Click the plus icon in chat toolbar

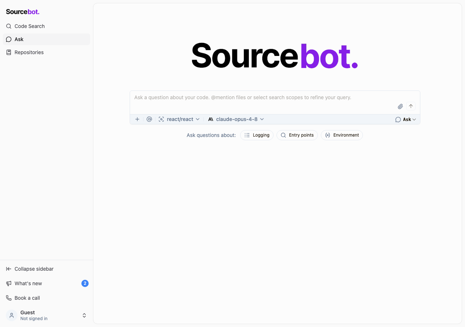[137, 119]
